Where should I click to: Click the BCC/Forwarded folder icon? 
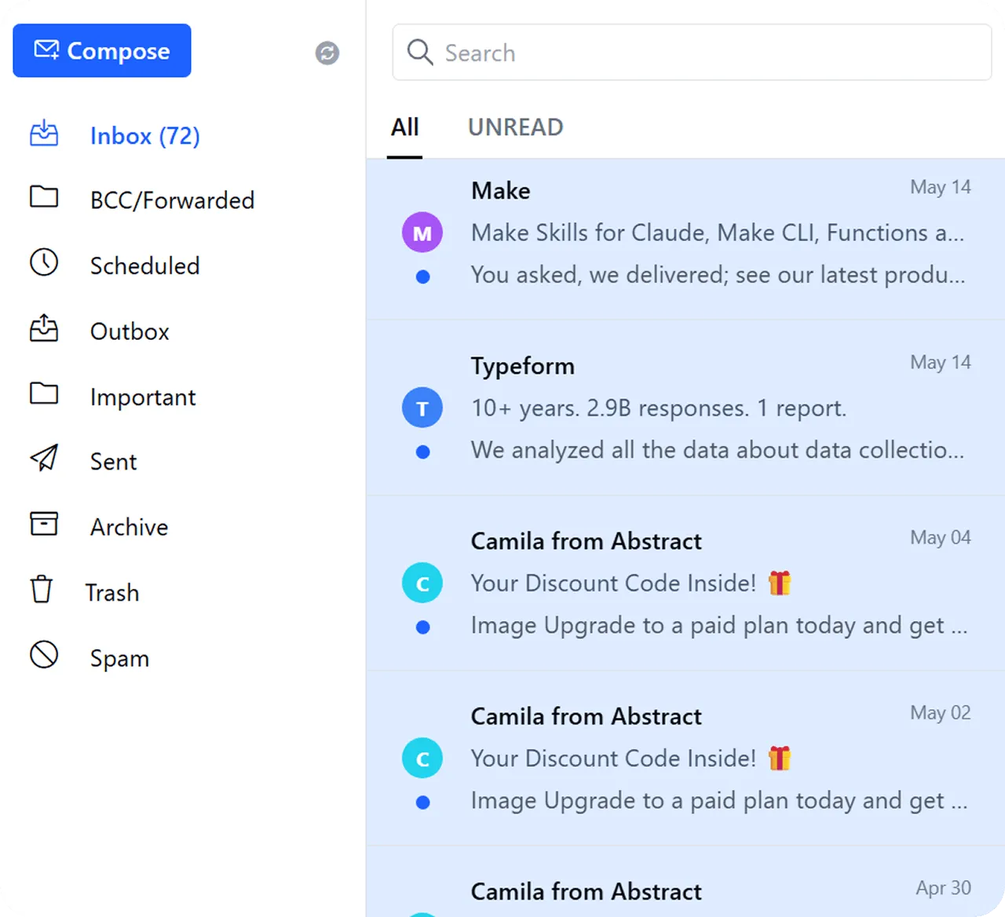click(x=44, y=196)
